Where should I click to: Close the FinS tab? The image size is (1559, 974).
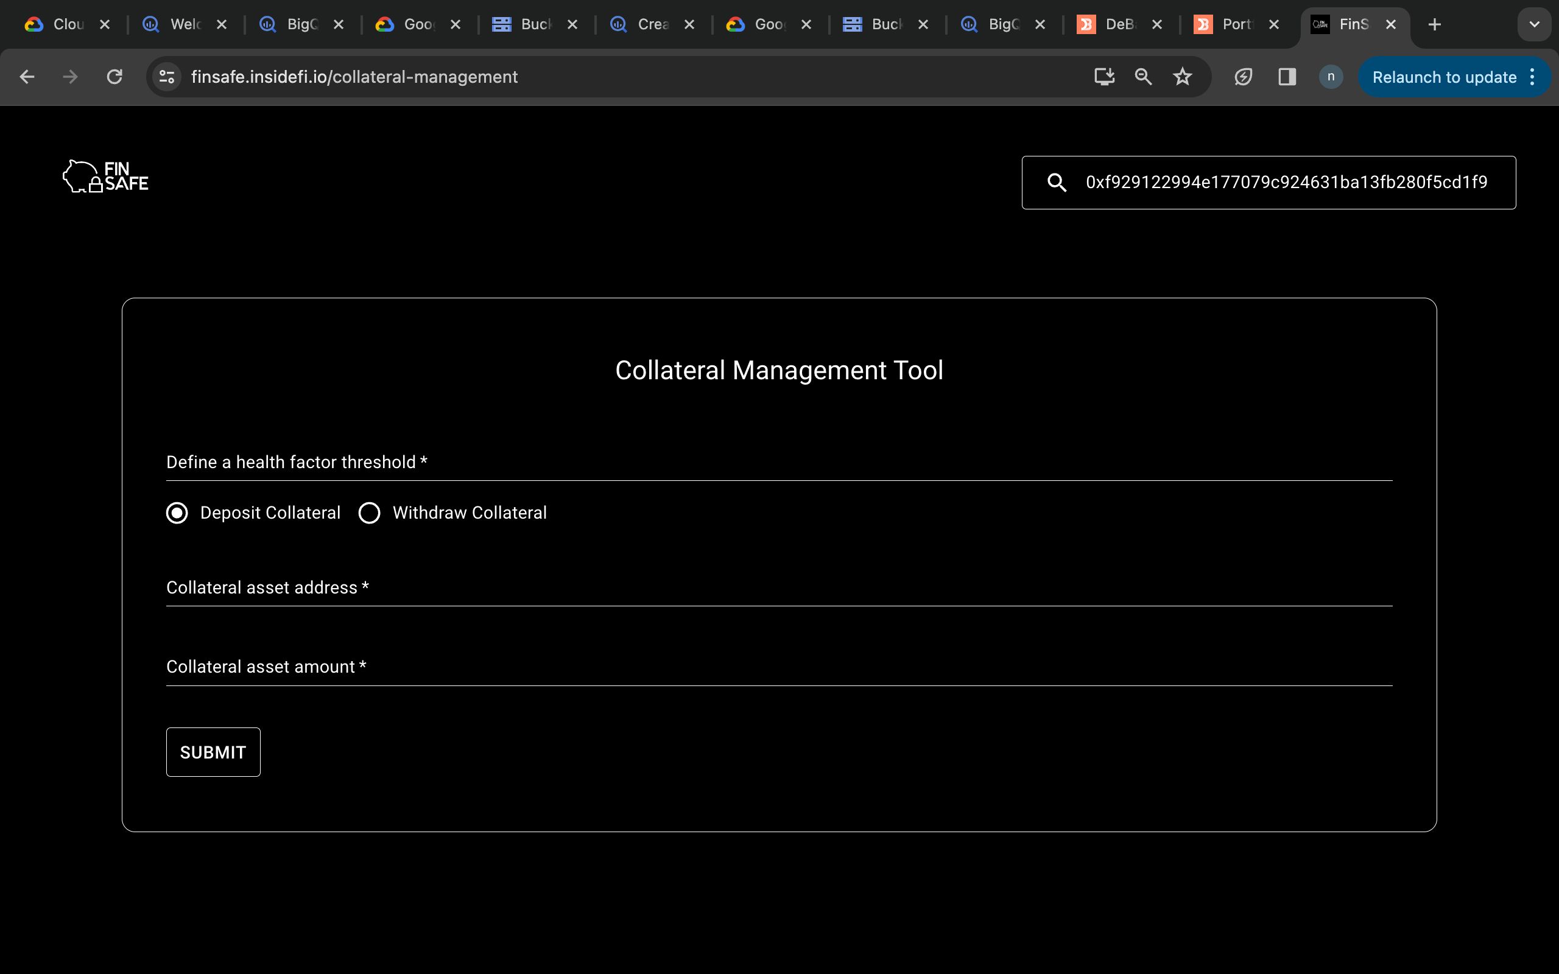(x=1391, y=24)
